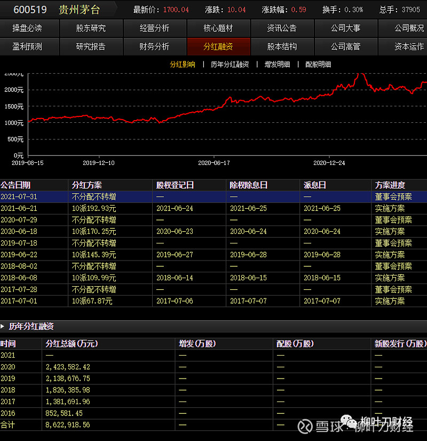
Task: Click 2016 total dividend 852,581.45
Action: click(x=64, y=413)
